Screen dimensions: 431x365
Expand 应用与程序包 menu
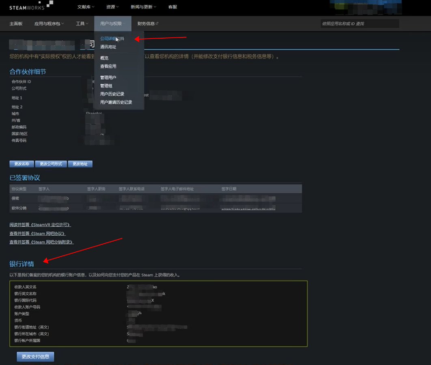pos(49,24)
